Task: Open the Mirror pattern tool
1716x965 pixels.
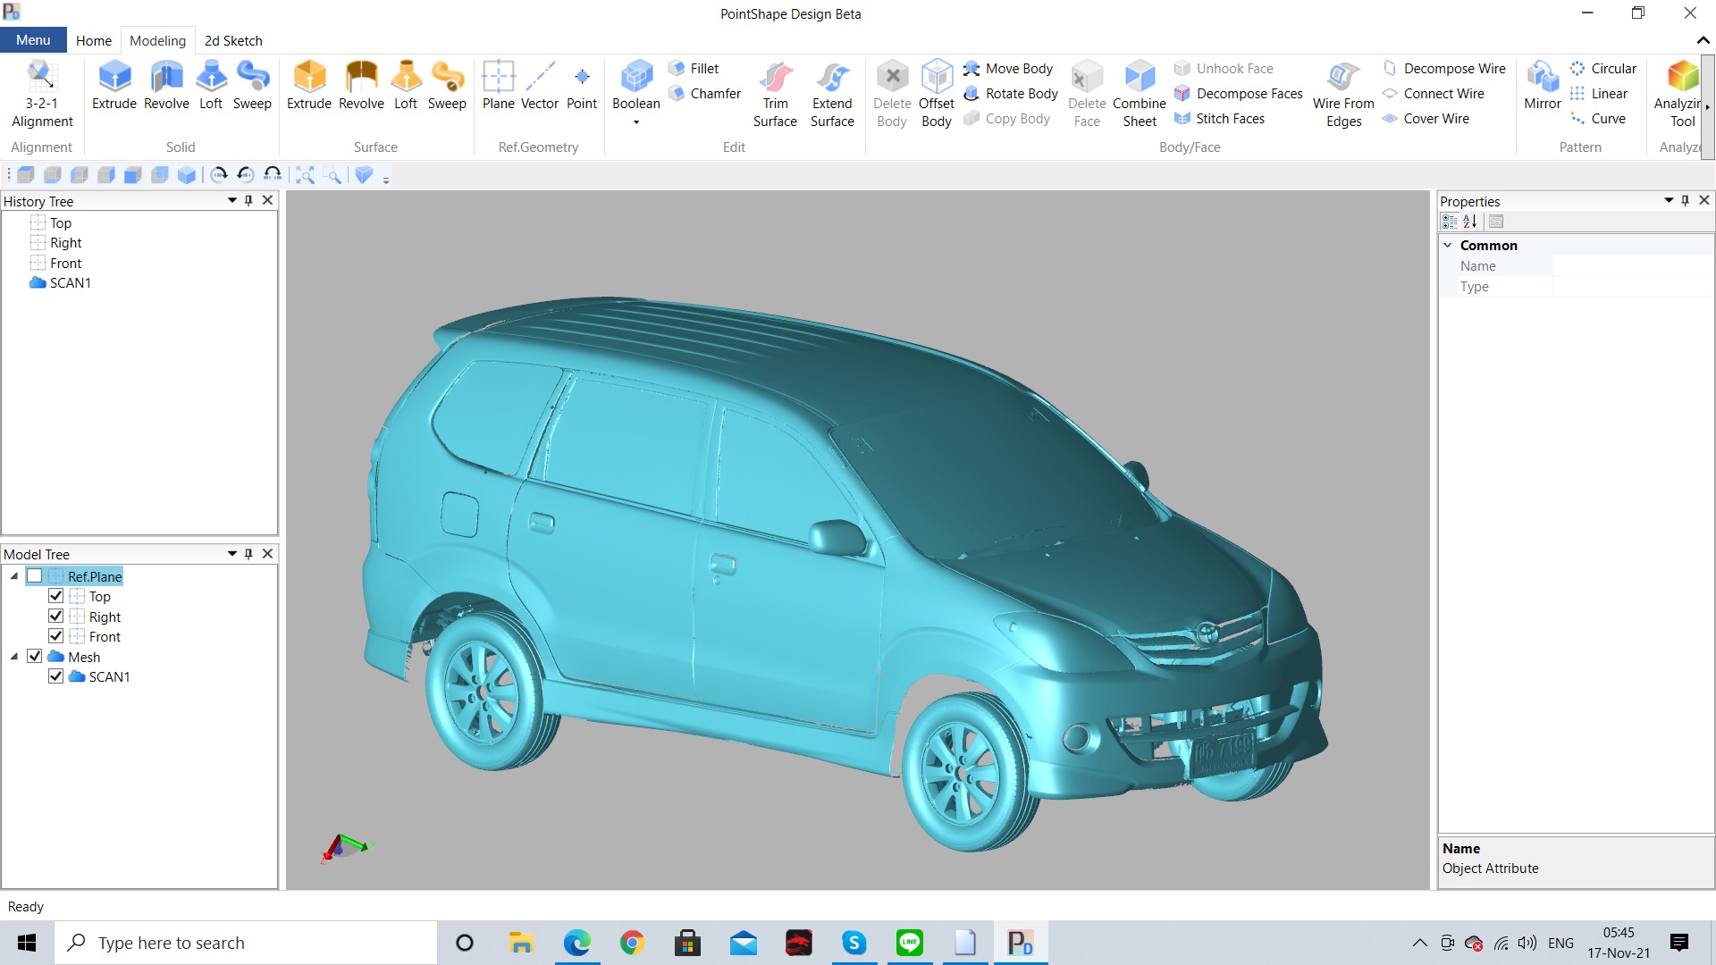Action: pyautogui.click(x=1542, y=85)
